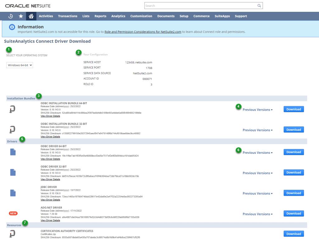Viewport: 319px width, 247px height.
Task: Expand Previous Versions for ODBC Bundle 64-bit
Action: click(x=258, y=110)
